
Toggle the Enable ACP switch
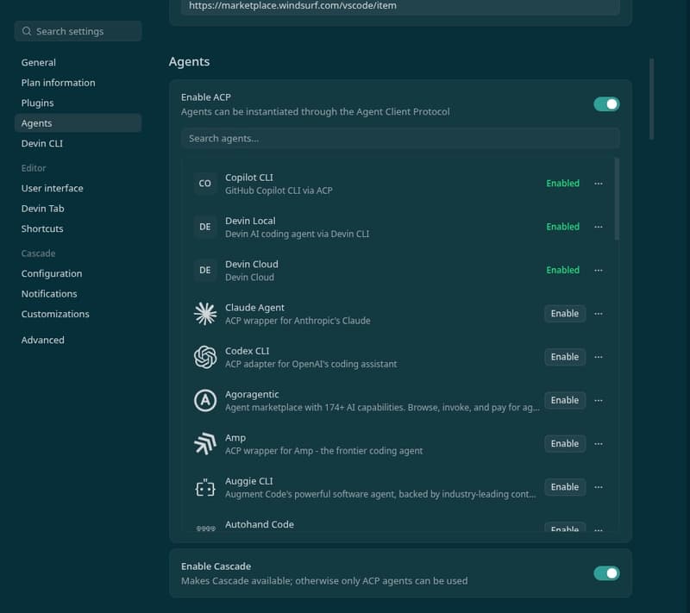pos(606,104)
